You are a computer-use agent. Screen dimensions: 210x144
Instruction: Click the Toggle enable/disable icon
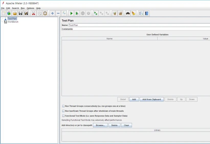tap(64, 13)
